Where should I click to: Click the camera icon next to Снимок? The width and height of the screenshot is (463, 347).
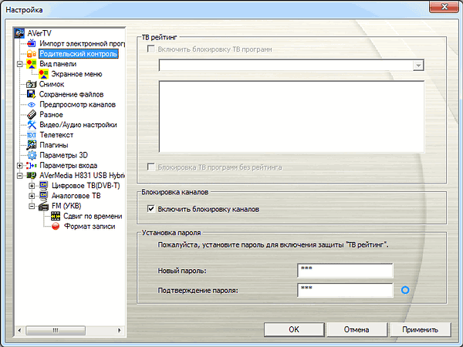pyautogui.click(x=32, y=84)
